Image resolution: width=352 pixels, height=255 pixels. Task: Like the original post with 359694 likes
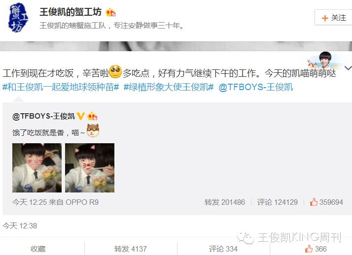point(326,202)
